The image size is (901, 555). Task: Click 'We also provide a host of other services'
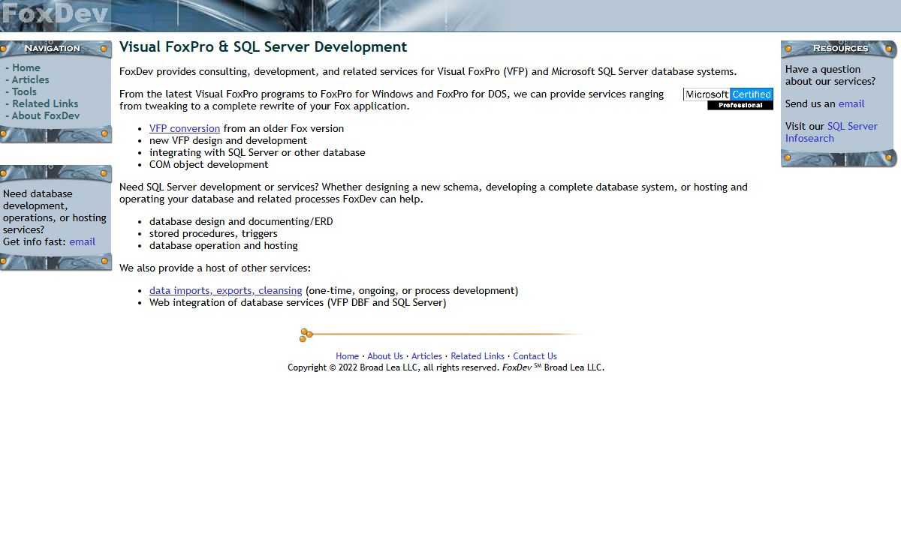click(215, 268)
